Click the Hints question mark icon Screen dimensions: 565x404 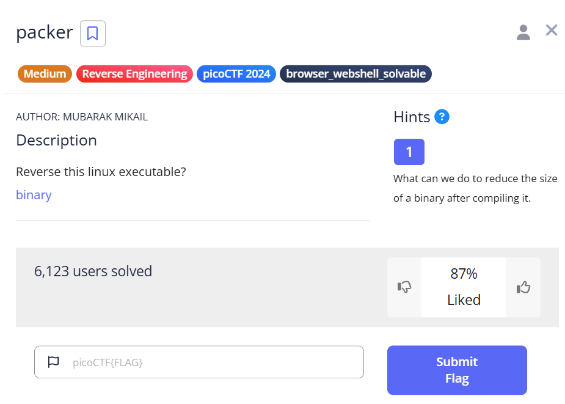tap(442, 117)
